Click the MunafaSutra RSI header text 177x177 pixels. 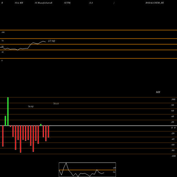coord(44,3)
